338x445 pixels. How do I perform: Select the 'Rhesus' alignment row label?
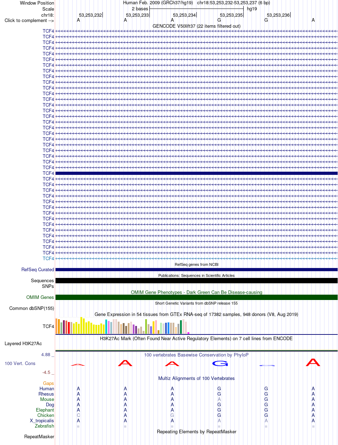pos(46,394)
